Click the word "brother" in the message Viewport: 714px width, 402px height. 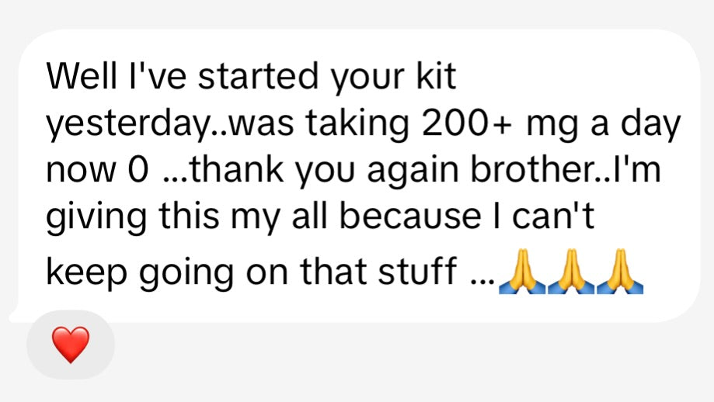538,172
